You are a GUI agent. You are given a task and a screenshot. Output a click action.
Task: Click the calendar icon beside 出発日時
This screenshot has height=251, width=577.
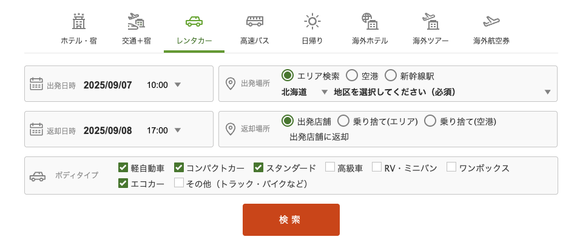coord(36,84)
